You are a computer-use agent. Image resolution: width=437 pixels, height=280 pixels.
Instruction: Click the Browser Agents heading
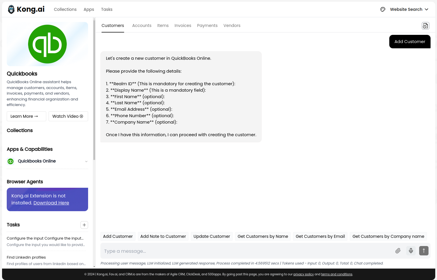click(25, 182)
